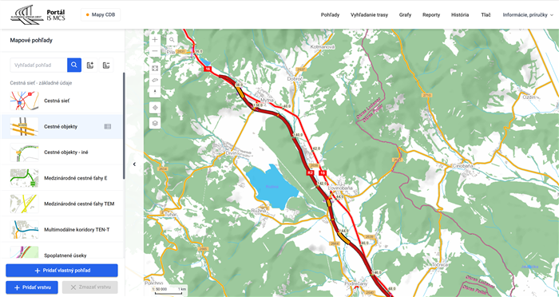The image size is (559, 297).
Task: Click add view folder icon next to search
Action: (90, 65)
